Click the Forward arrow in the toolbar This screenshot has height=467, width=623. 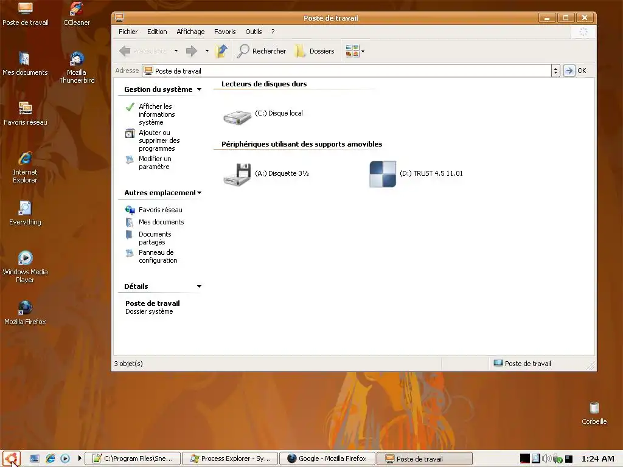pyautogui.click(x=192, y=51)
